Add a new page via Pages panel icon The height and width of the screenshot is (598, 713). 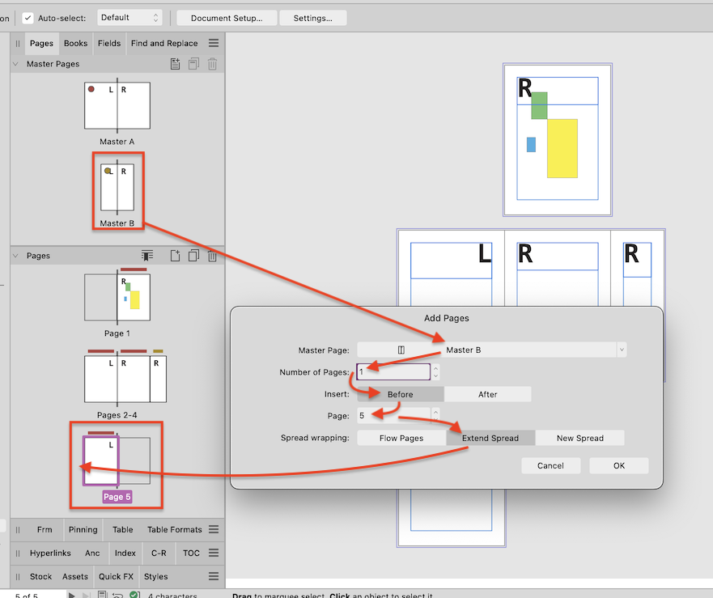click(x=176, y=256)
